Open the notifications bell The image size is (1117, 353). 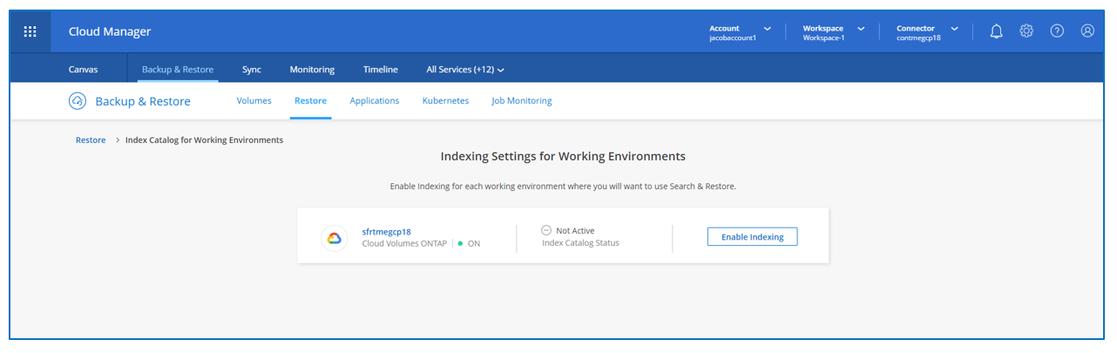point(997,31)
